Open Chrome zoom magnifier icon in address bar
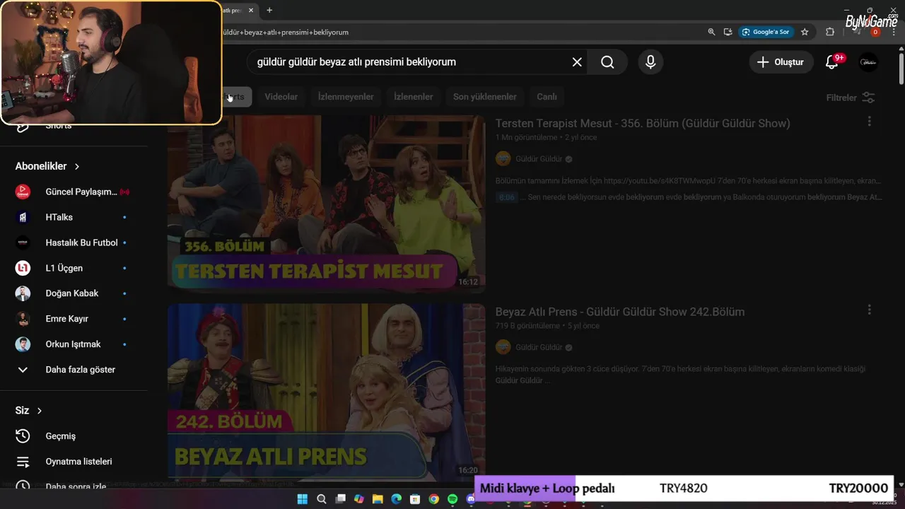This screenshot has width=905, height=509. 711,32
